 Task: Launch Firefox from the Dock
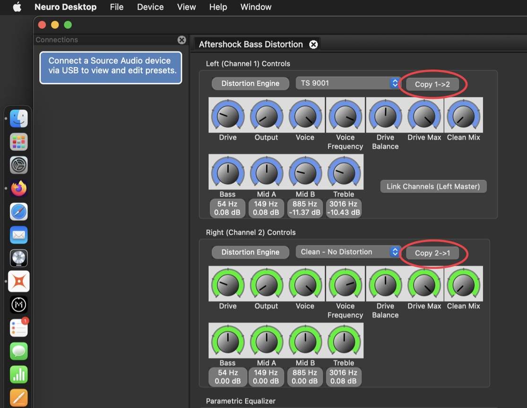19,188
